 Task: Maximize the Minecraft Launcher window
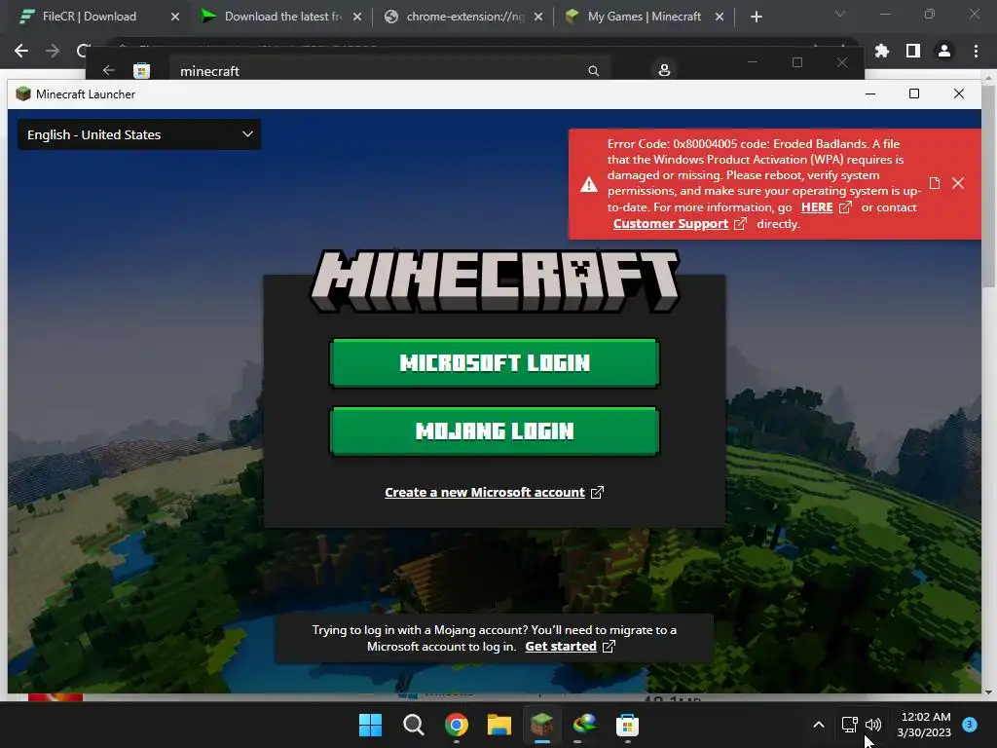point(913,94)
